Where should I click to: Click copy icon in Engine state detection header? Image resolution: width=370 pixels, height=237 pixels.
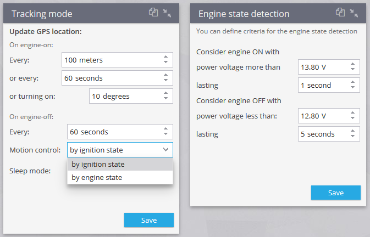(340, 12)
